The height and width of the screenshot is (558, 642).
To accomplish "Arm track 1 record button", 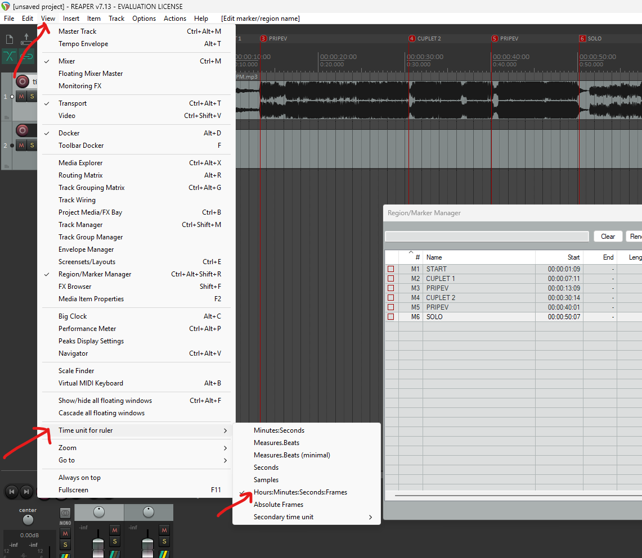I will click(23, 81).
